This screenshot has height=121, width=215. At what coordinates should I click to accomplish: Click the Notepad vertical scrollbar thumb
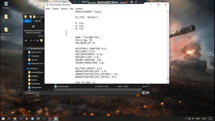[x=168, y=78]
